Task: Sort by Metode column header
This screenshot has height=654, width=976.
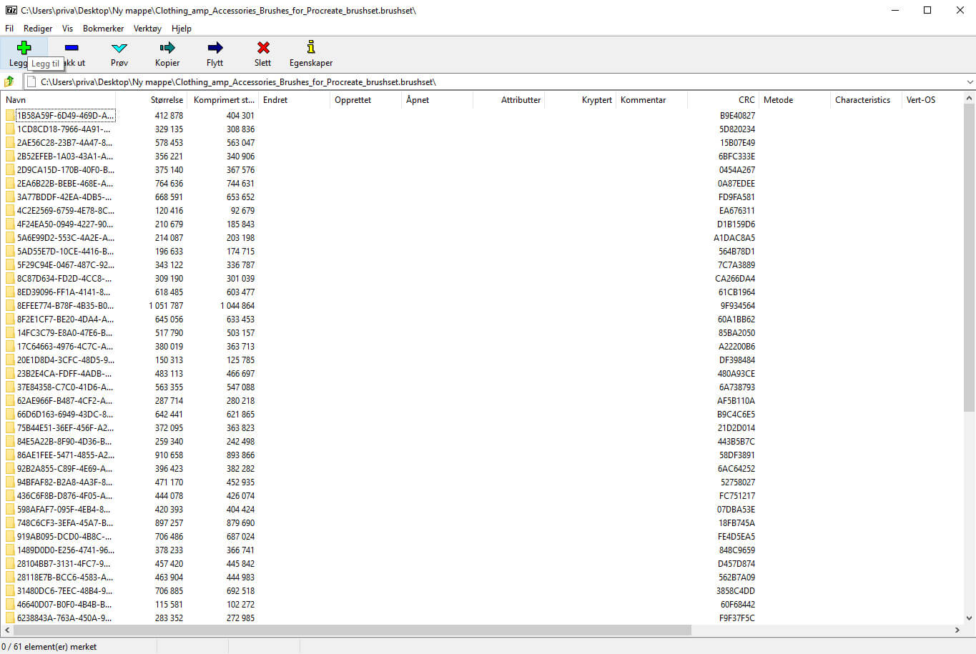Action: click(794, 100)
